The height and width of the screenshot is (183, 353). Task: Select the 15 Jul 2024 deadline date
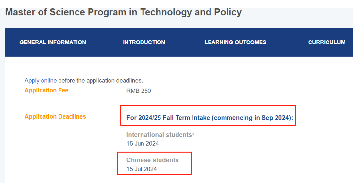(x=142, y=169)
